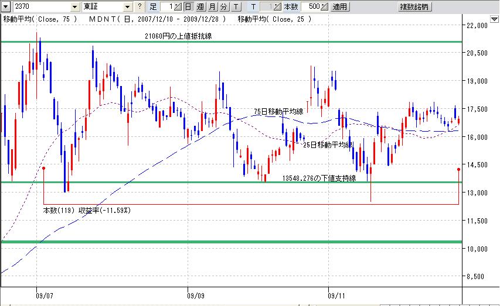
Task: Adjust the 本数 500 spinner control
Action: (324, 7)
